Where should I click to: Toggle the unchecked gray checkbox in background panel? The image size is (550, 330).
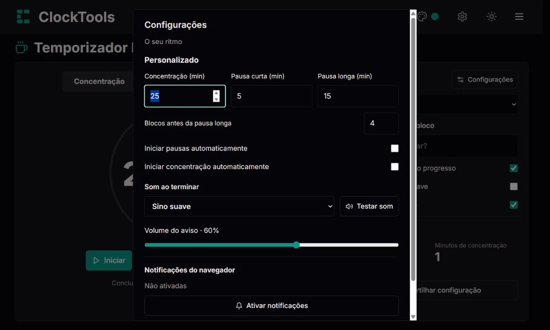(514, 187)
